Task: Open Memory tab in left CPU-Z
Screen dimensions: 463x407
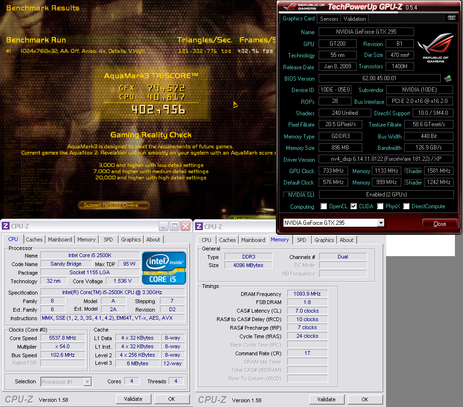Action: pyautogui.click(x=86, y=240)
